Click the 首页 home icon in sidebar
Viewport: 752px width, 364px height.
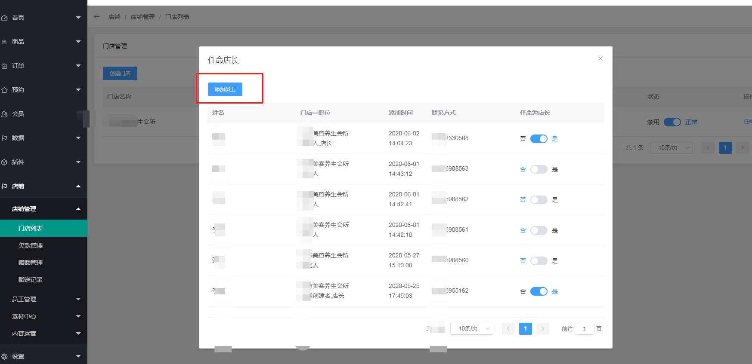(x=4, y=18)
